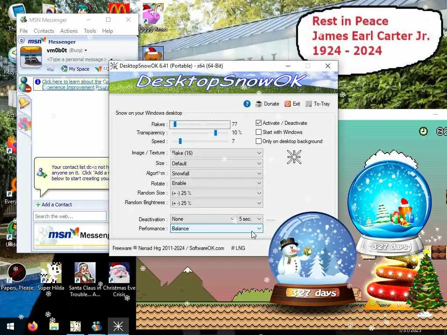
Task: Click the MSN Messenger banner advertisement
Action: click(x=72, y=235)
